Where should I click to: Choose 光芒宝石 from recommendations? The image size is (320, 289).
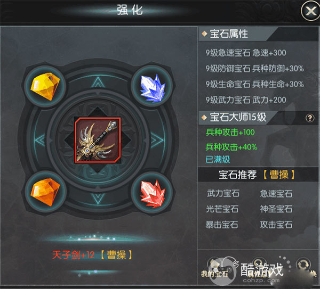222,209
